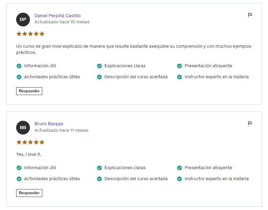The image size is (268, 210).
Task: Click the report flag on Daniel's review
Action: pyautogui.click(x=250, y=15)
